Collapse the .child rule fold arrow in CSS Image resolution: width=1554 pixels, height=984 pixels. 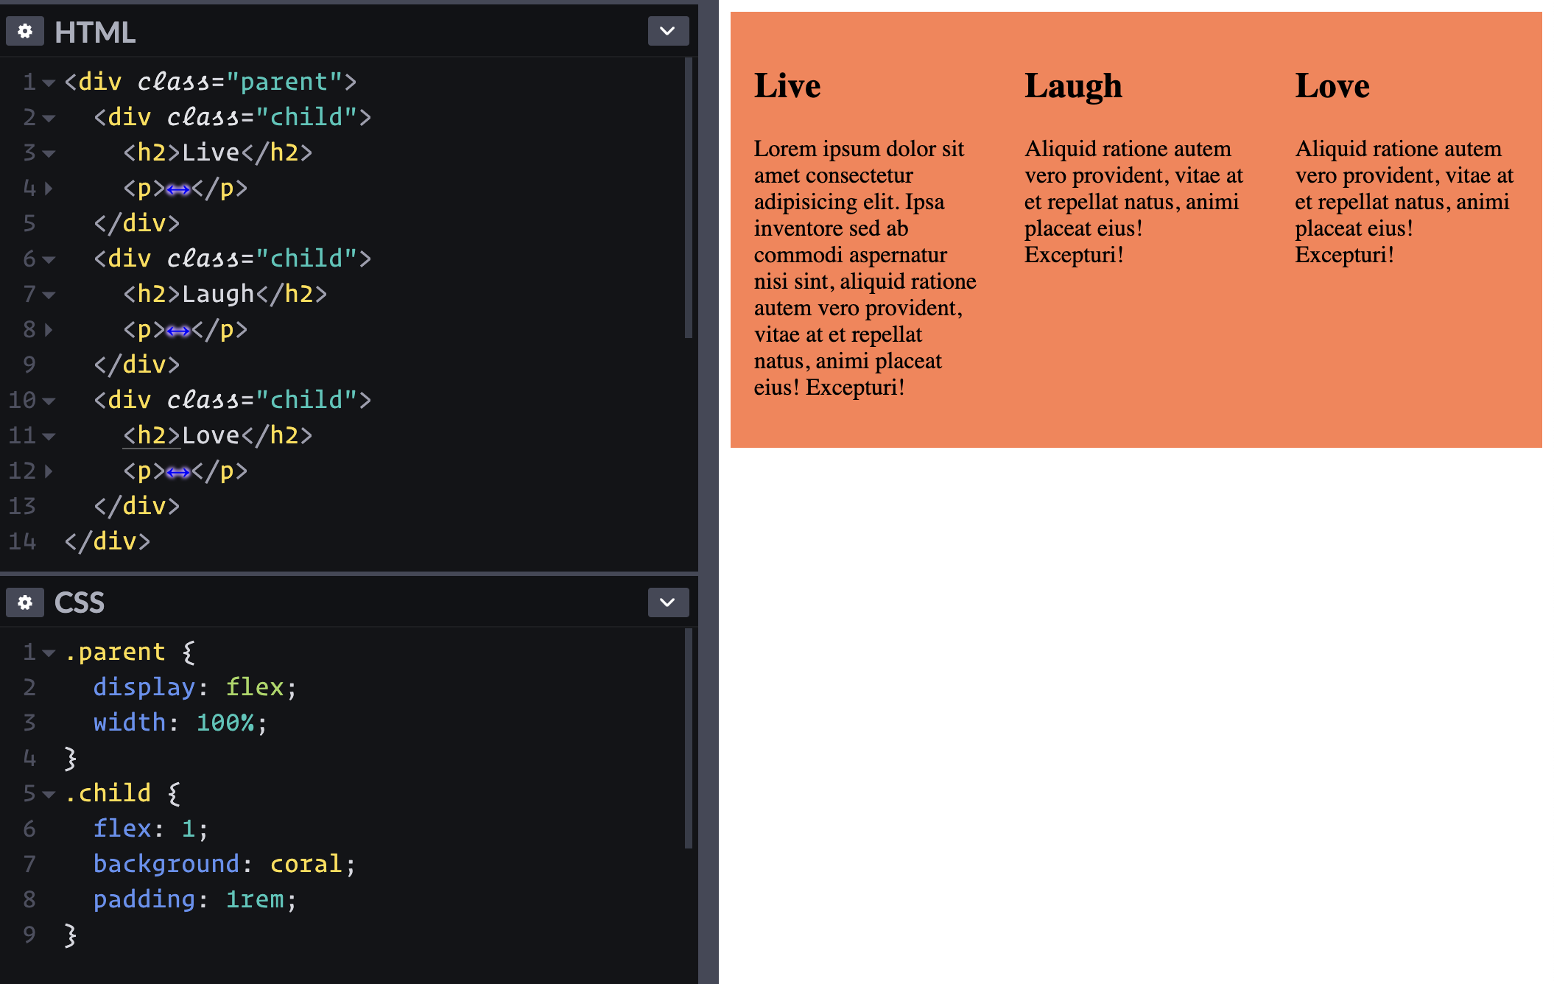pos(49,794)
